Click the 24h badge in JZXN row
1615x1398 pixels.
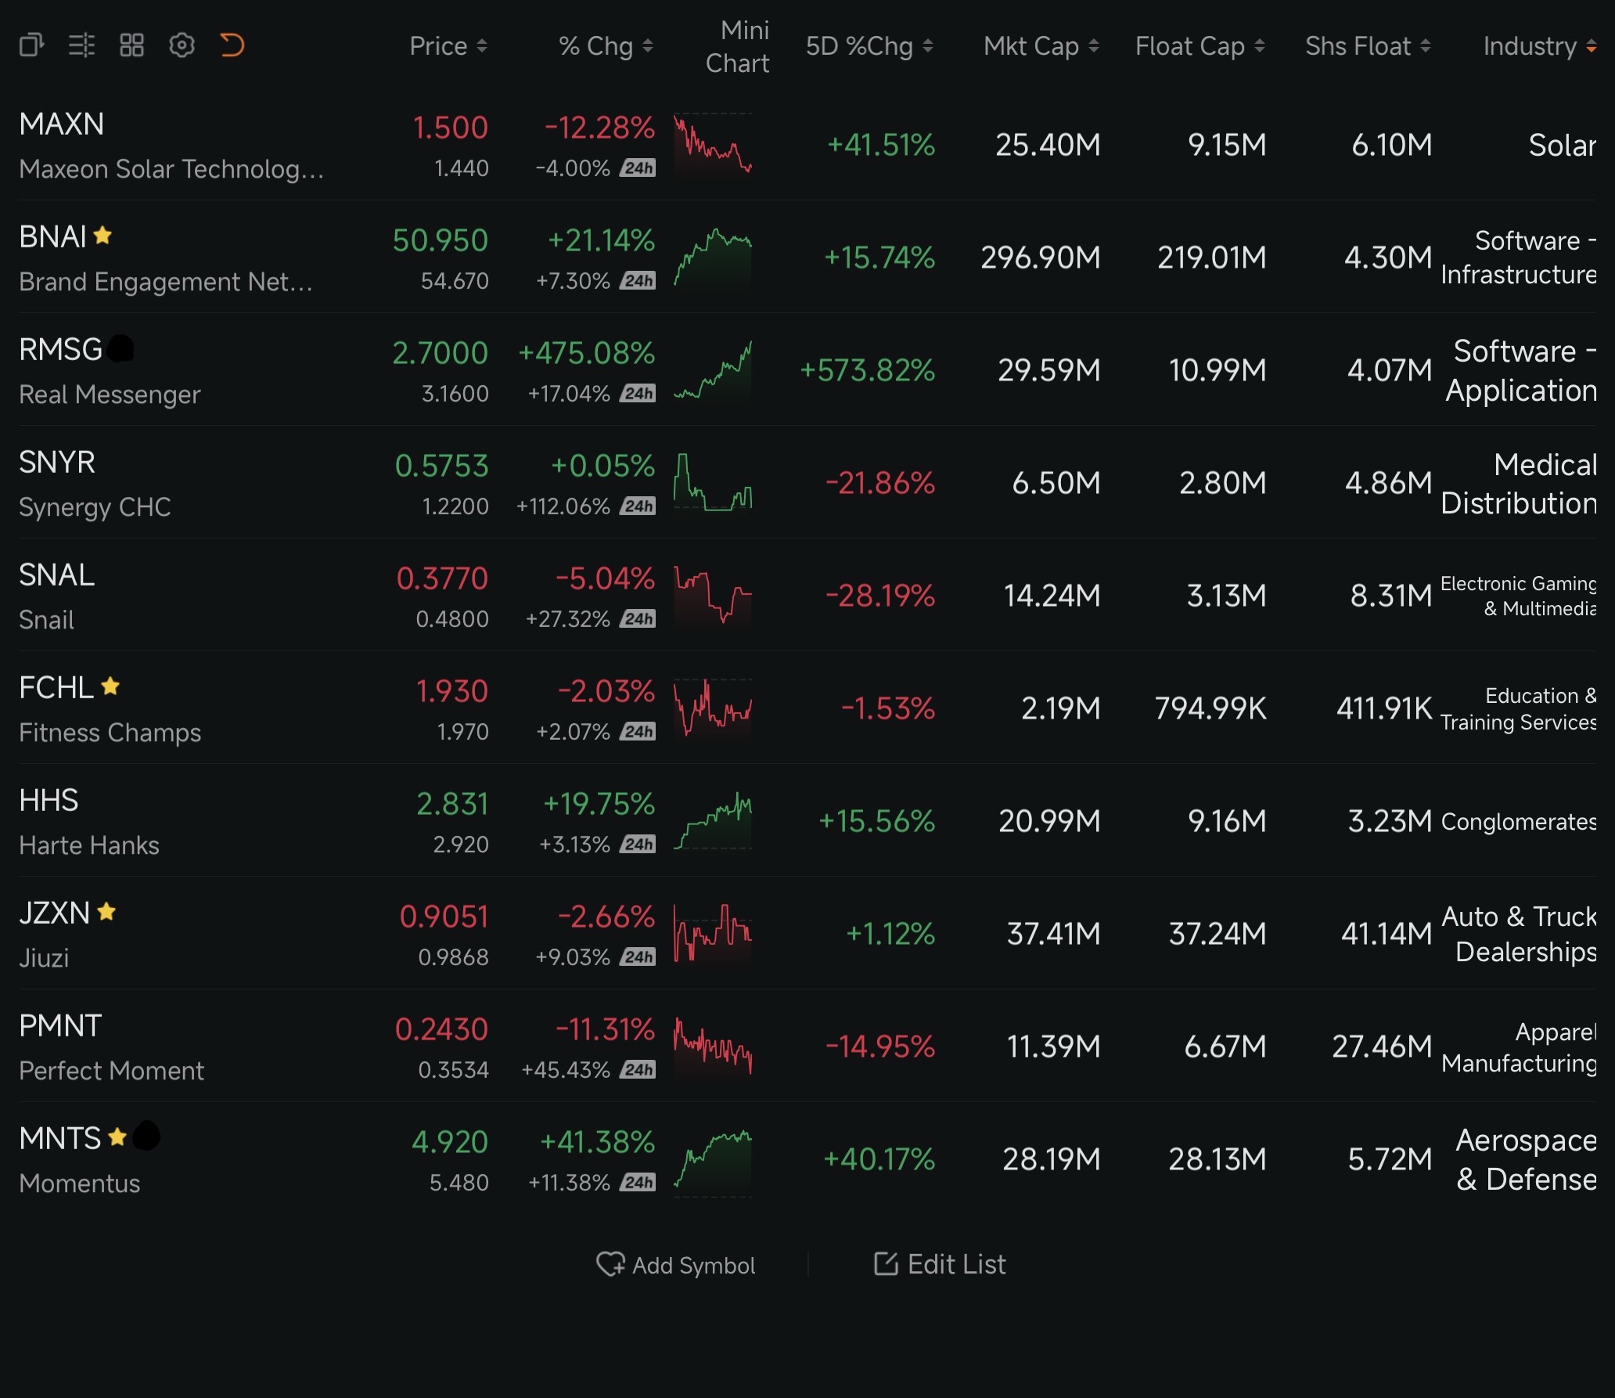point(638,957)
